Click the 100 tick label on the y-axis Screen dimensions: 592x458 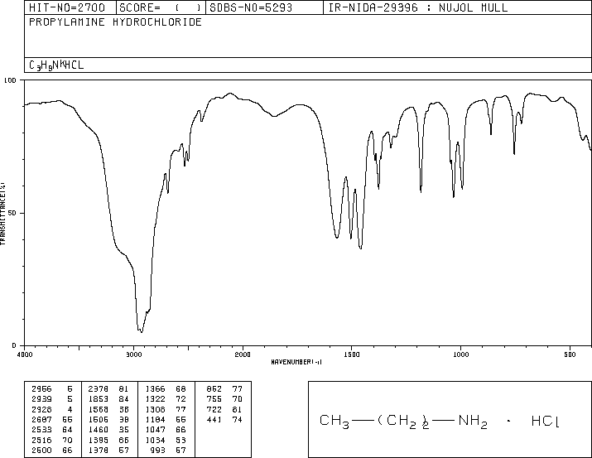click(10, 80)
